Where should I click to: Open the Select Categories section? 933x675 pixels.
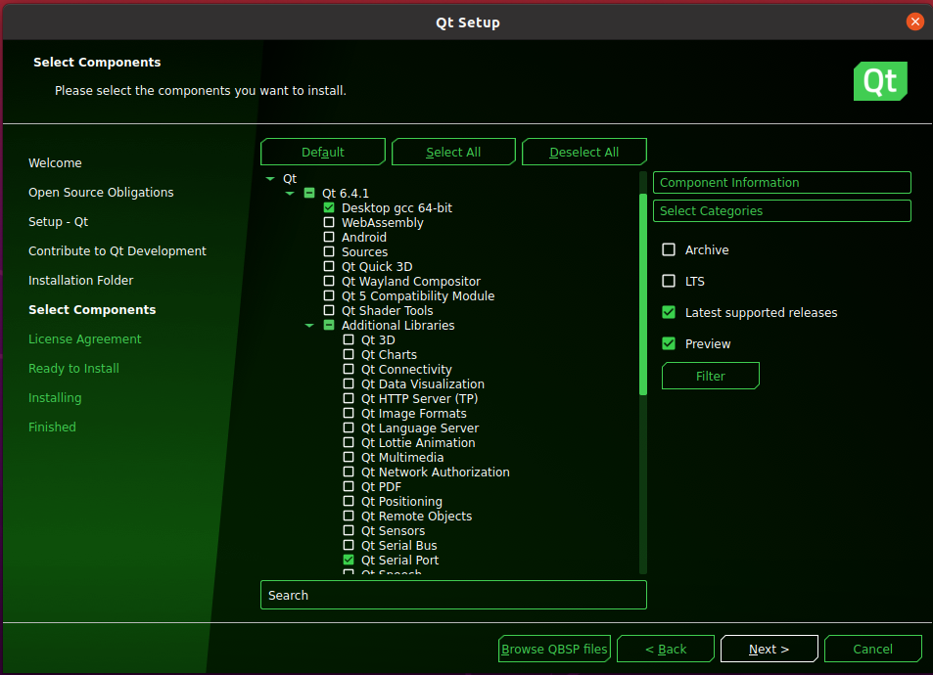(x=782, y=210)
